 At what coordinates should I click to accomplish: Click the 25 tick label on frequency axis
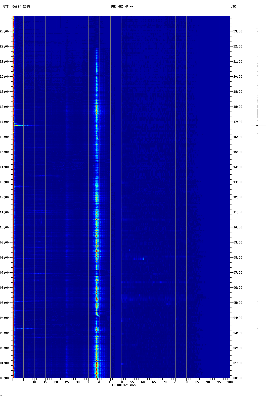click(x=67, y=382)
